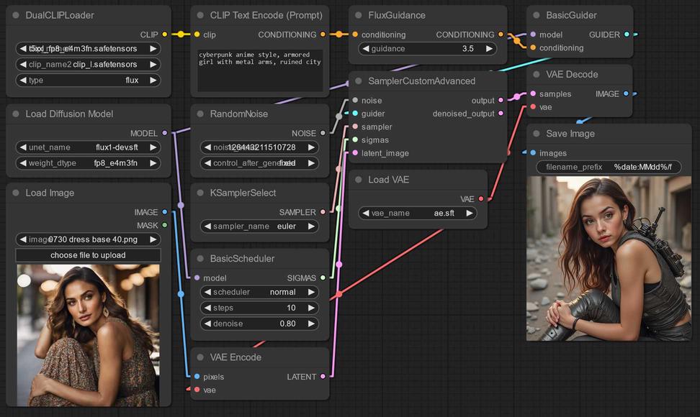Click the conditioning input socket on FluxGuidance
The image size is (700, 417).
pos(355,35)
